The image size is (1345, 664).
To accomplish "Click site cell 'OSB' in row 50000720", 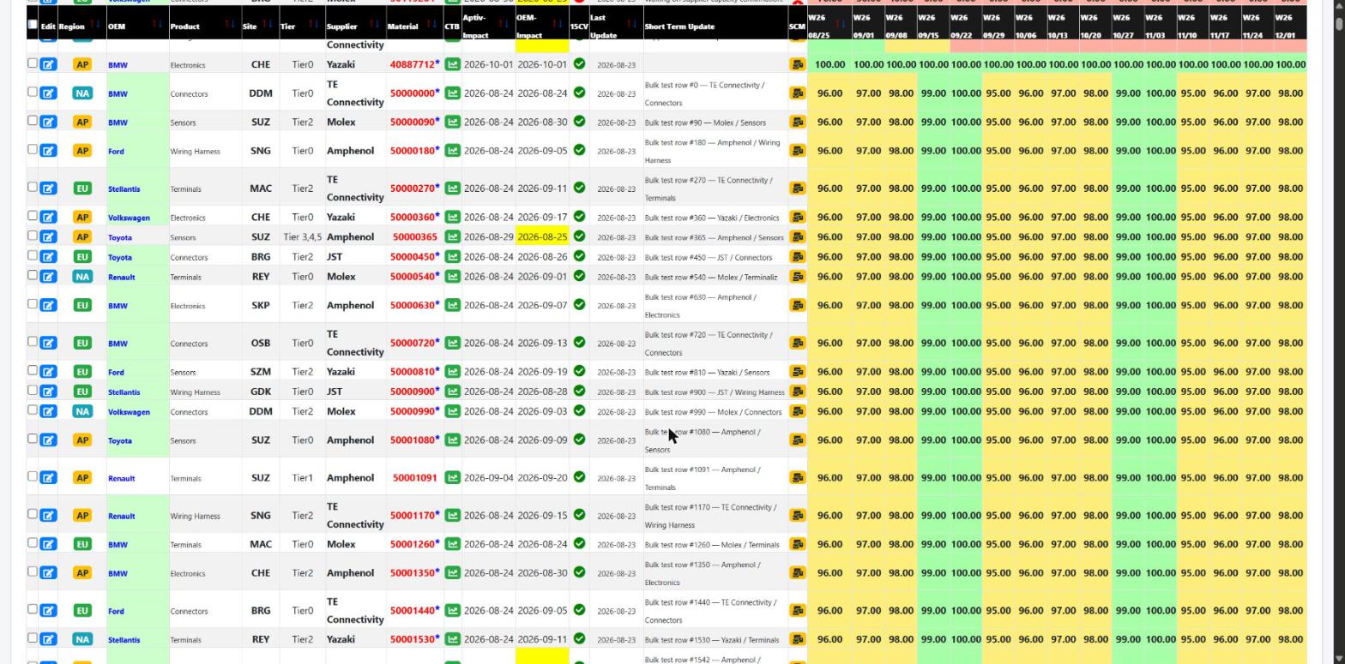I will (x=261, y=343).
